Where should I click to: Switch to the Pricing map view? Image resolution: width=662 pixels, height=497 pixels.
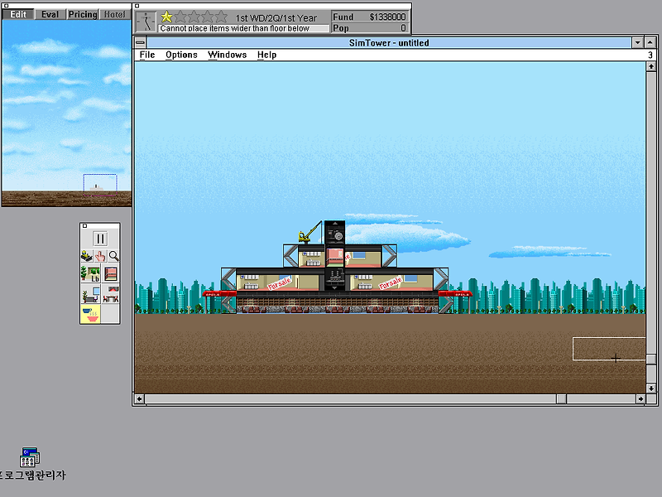pos(83,14)
